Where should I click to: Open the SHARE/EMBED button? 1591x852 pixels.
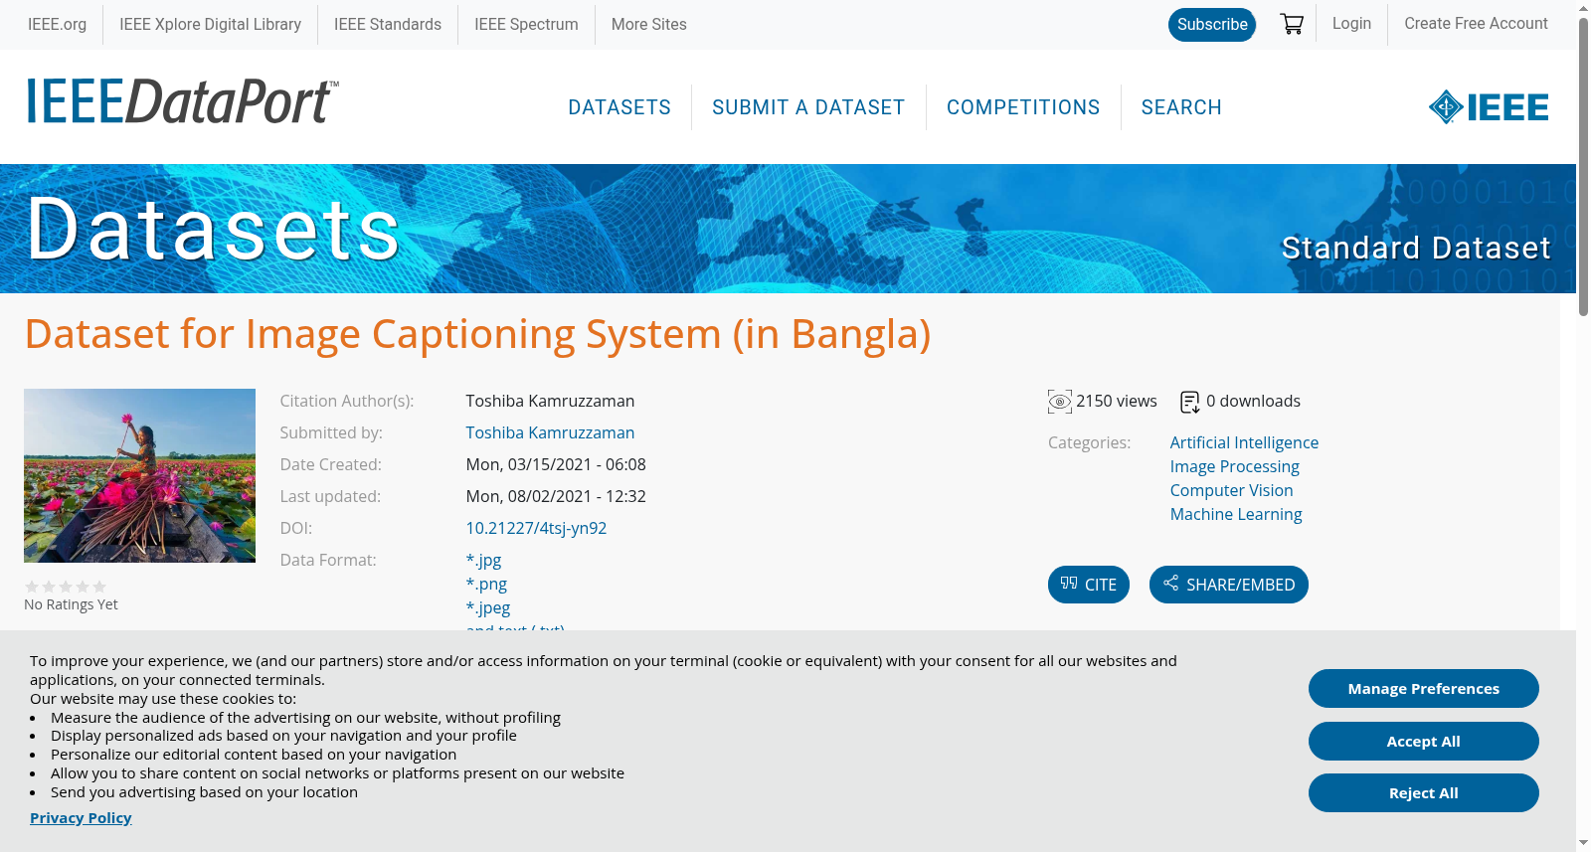point(1229,585)
